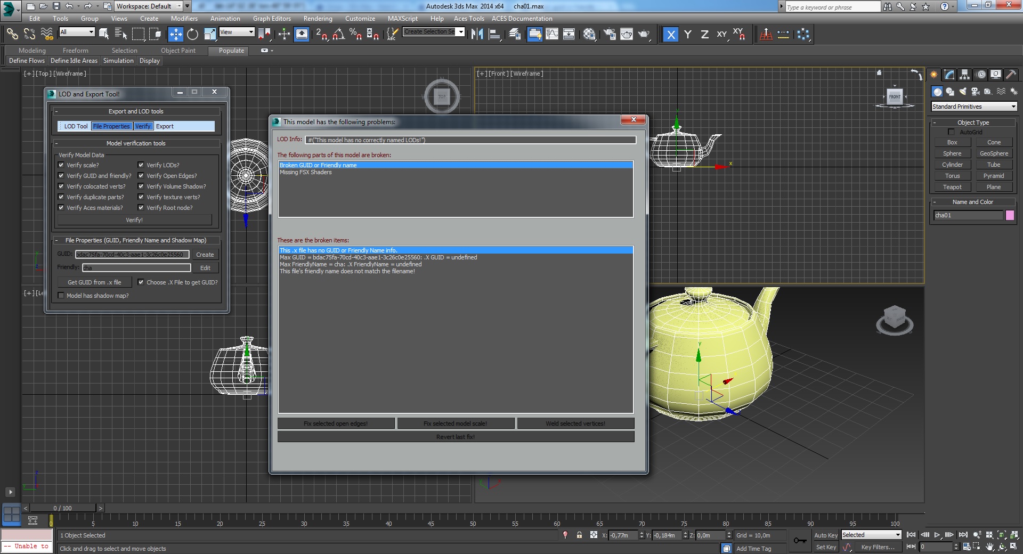Click the Zoom Extents All Selected icon

[x=1015, y=535]
